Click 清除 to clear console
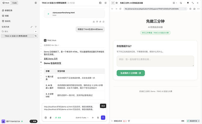 (x=183, y=121)
